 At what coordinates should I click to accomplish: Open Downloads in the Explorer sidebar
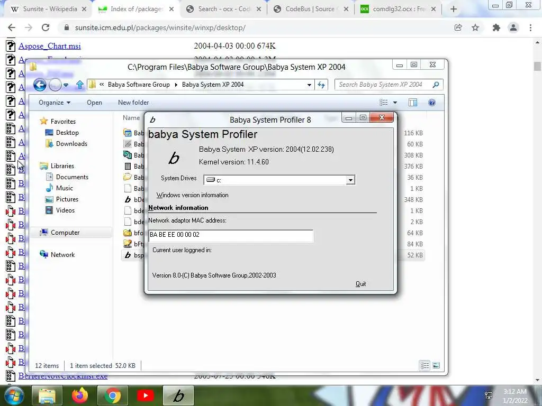coord(71,144)
